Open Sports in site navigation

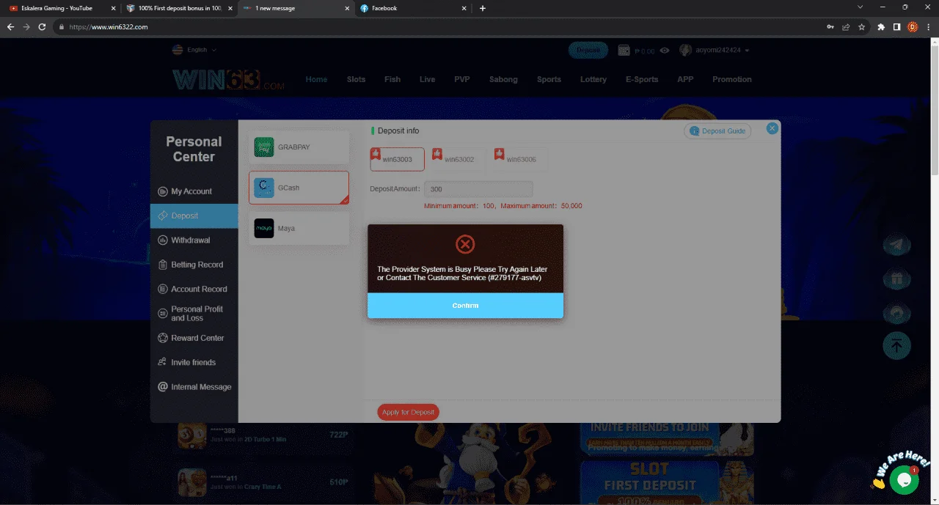pos(549,79)
